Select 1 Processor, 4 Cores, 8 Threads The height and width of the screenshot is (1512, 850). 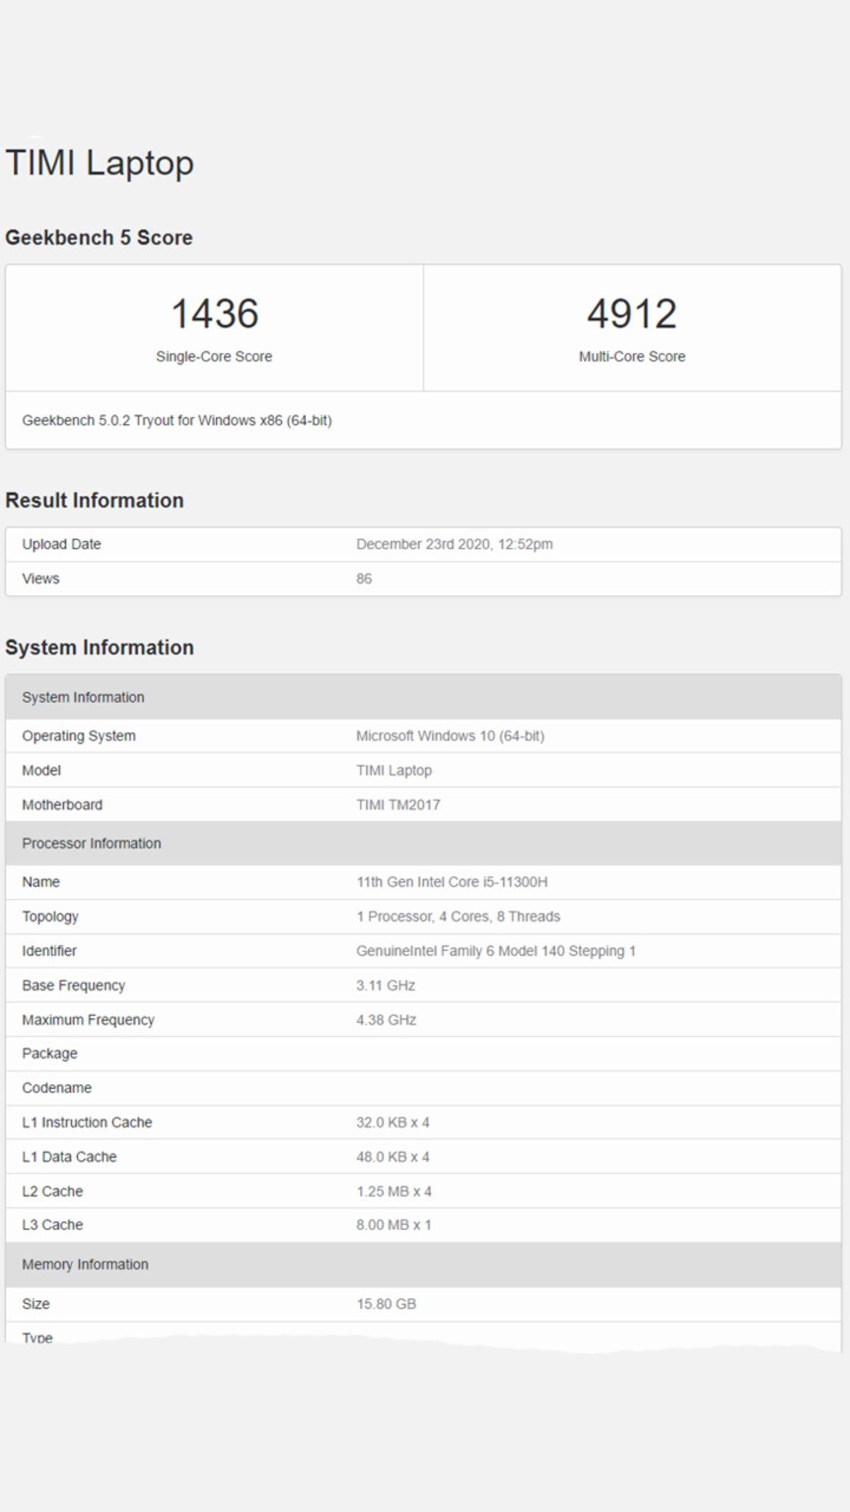pyautogui.click(x=458, y=916)
